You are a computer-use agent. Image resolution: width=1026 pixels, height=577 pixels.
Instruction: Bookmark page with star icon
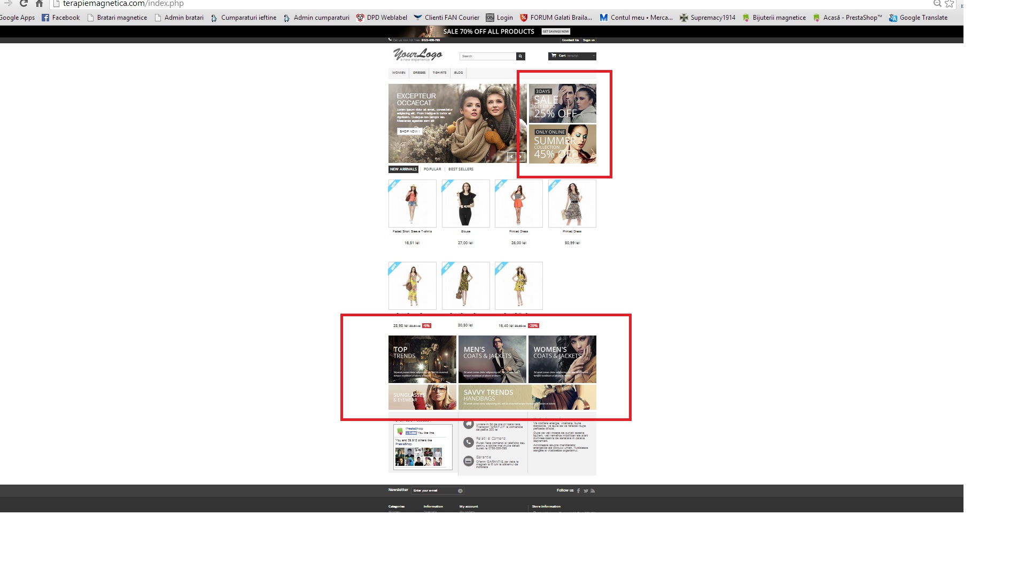point(949,4)
